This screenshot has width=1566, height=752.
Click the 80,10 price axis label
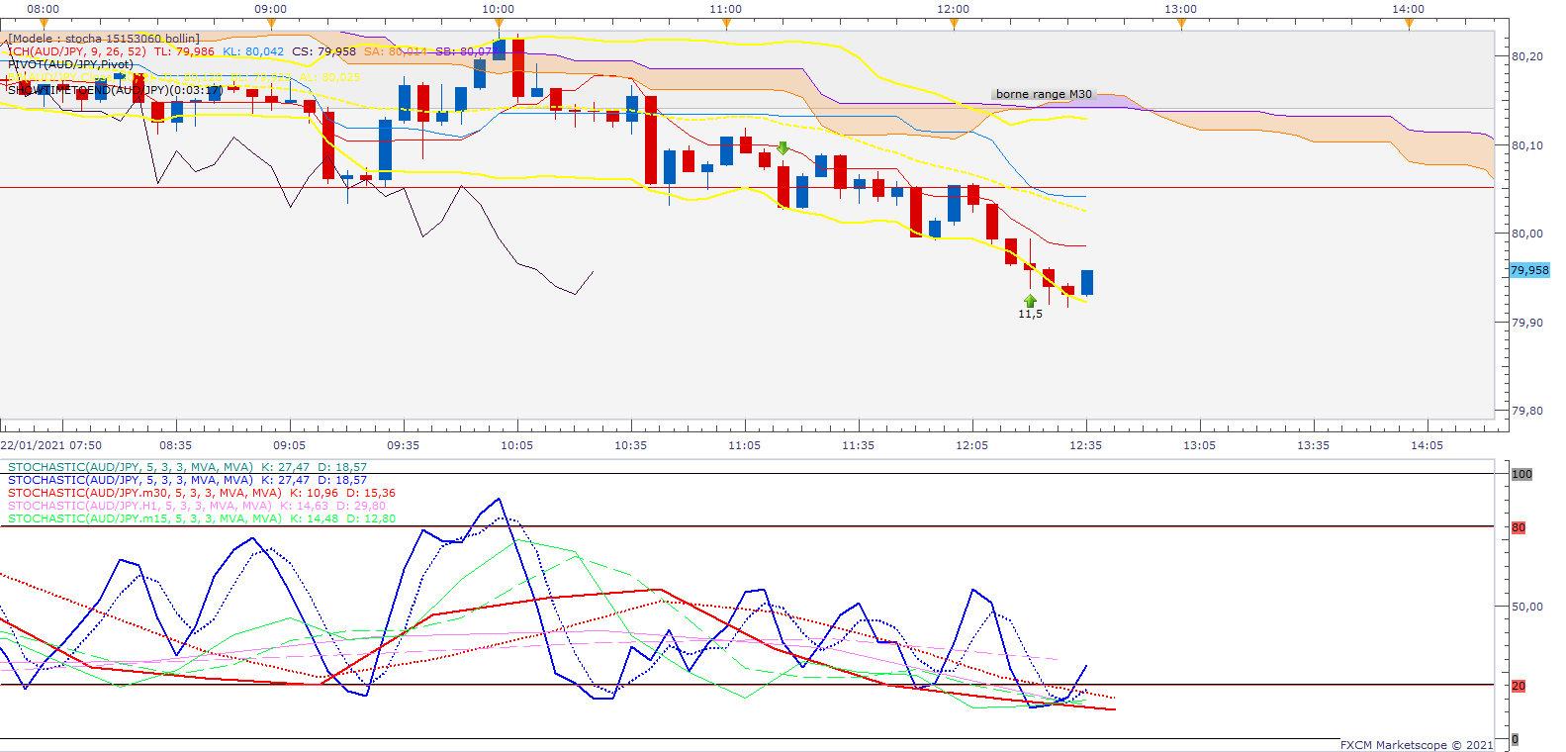[1527, 145]
